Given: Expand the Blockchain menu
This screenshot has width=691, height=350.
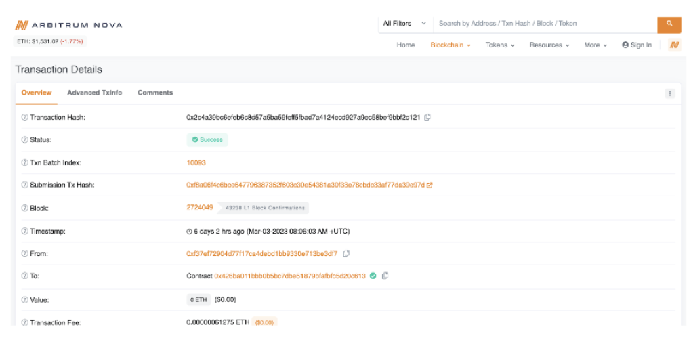Looking at the screenshot, I should pos(450,45).
